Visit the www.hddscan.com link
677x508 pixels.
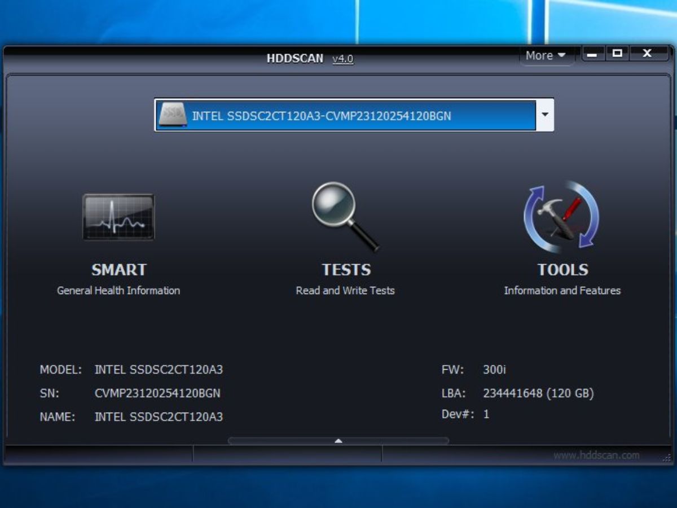click(x=596, y=455)
